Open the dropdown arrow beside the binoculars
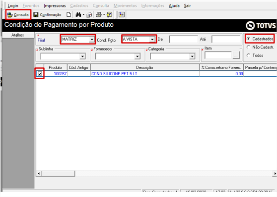 pyautogui.click(x=83, y=15)
